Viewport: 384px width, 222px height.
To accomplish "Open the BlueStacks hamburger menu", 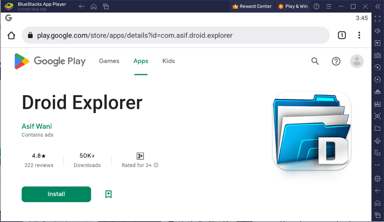I will [x=329, y=6].
